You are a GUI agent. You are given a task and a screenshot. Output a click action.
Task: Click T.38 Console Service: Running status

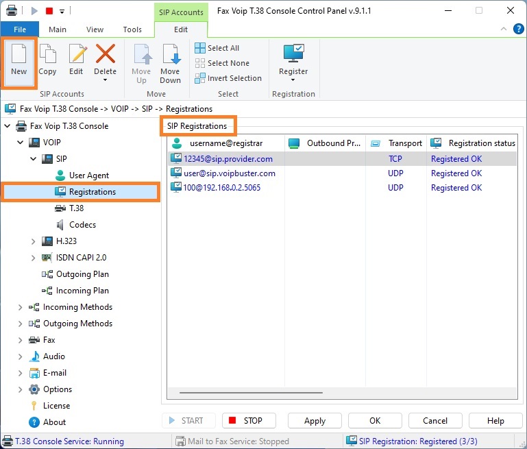coord(63,441)
